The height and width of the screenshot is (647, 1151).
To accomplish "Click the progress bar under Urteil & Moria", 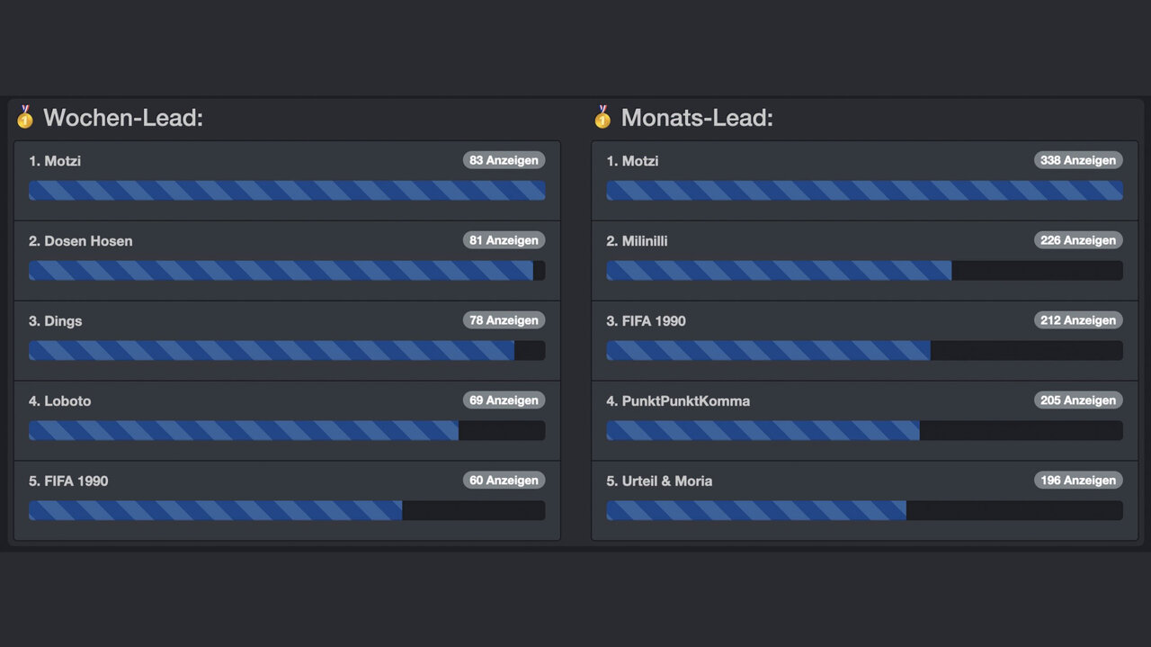I will tap(864, 511).
